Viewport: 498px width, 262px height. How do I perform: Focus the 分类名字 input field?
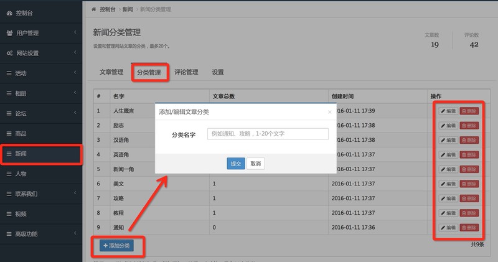click(x=268, y=134)
